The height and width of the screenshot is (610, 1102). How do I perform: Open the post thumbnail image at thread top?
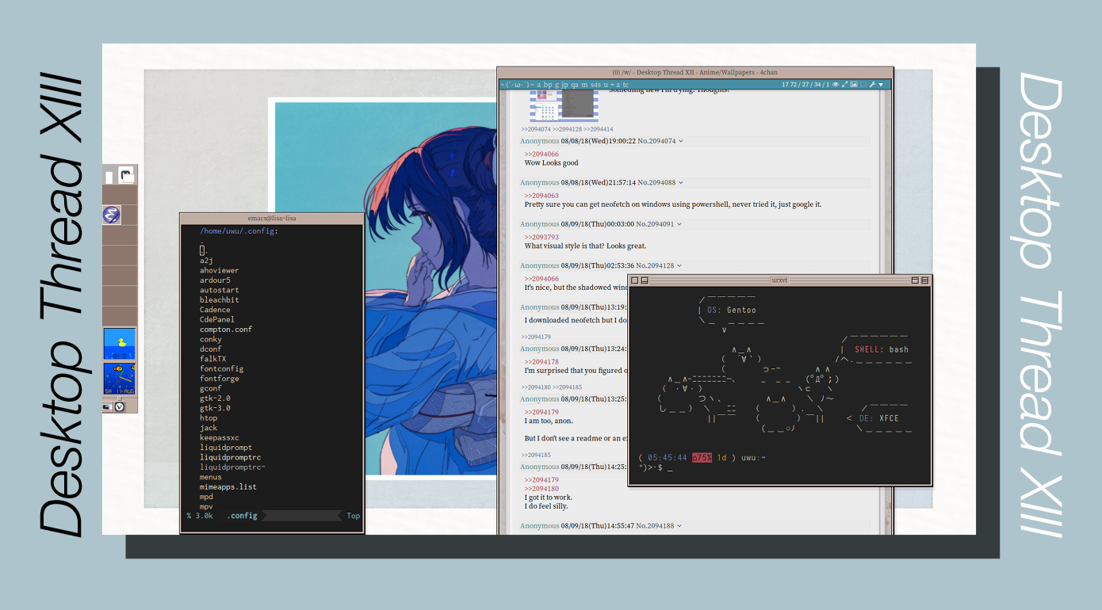point(564,105)
